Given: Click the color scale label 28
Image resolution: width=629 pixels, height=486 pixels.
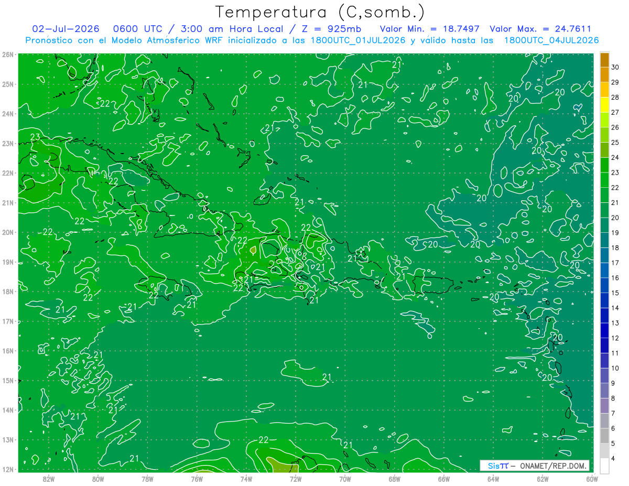Looking at the screenshot, I should pos(615,98).
